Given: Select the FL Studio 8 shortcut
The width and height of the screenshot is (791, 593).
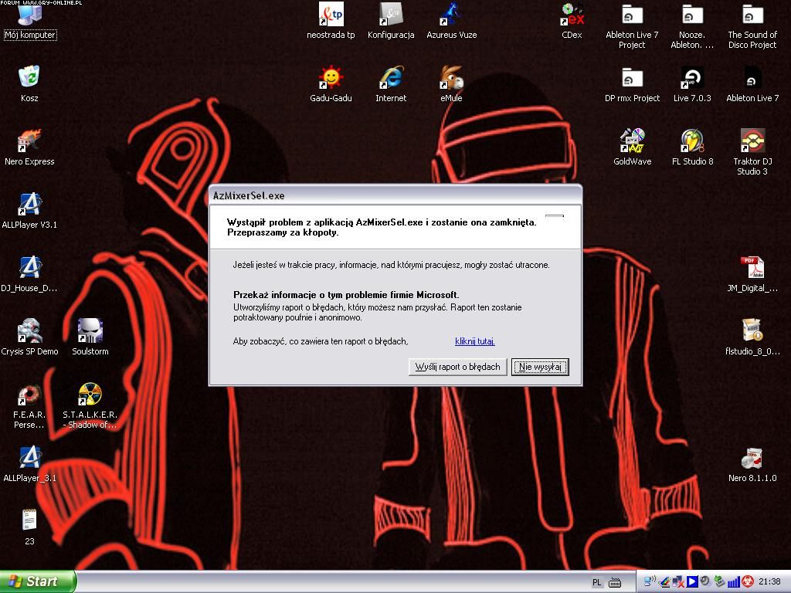Looking at the screenshot, I should coord(692,147).
